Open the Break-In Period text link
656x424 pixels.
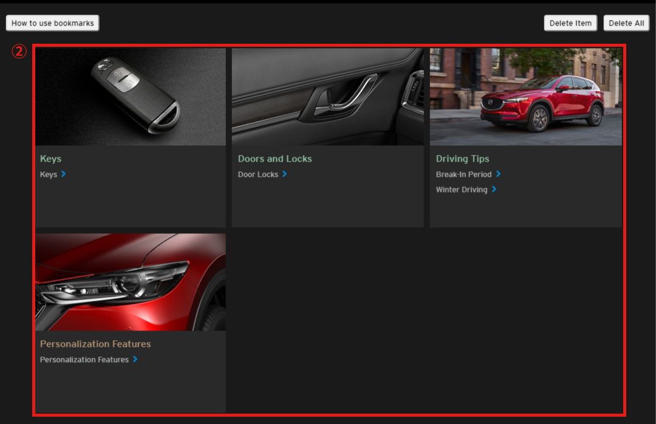tap(463, 174)
